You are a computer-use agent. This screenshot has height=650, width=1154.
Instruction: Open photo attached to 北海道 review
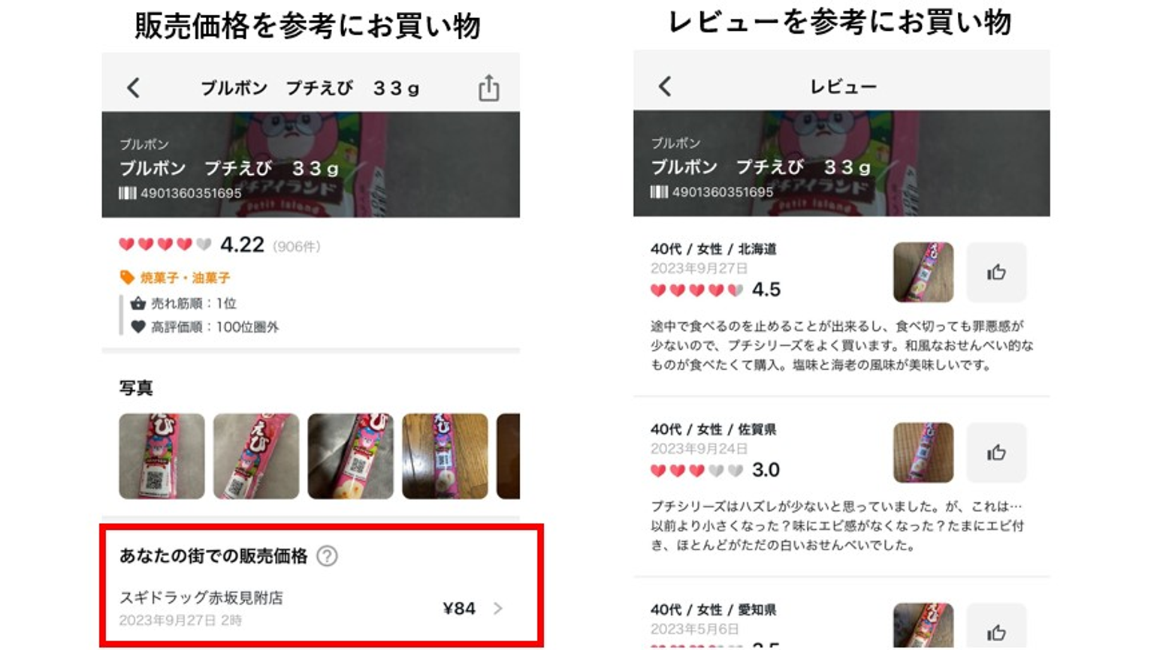pyautogui.click(x=923, y=272)
